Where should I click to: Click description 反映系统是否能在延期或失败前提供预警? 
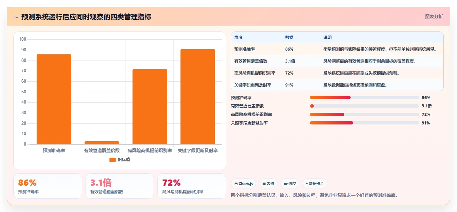click(361, 73)
